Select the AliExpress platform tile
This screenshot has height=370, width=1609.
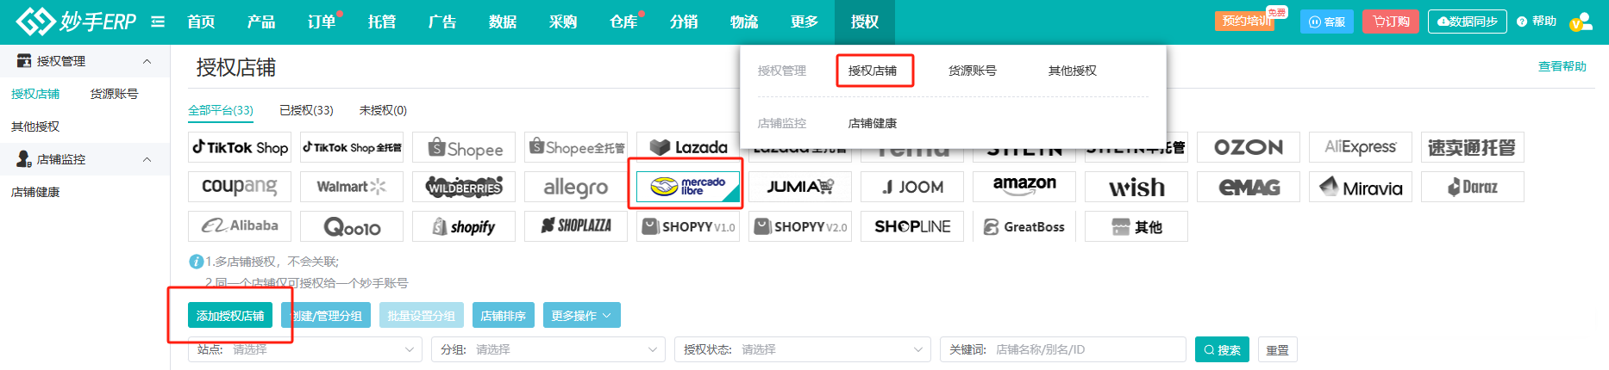[1360, 147]
